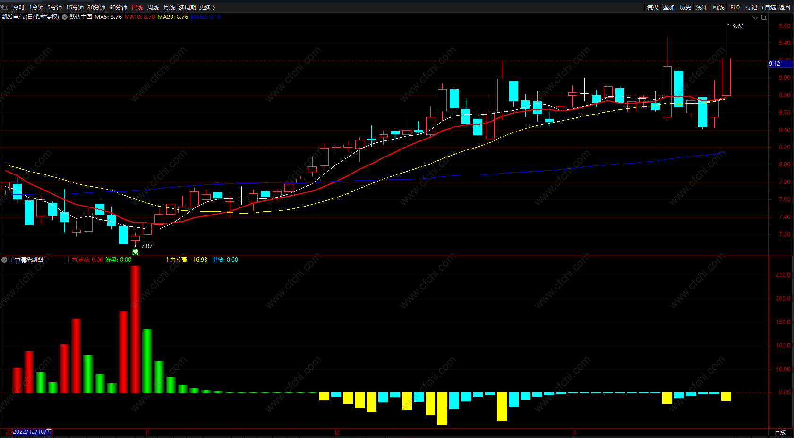Toggle the 多周期 multi-period view

pos(187,8)
